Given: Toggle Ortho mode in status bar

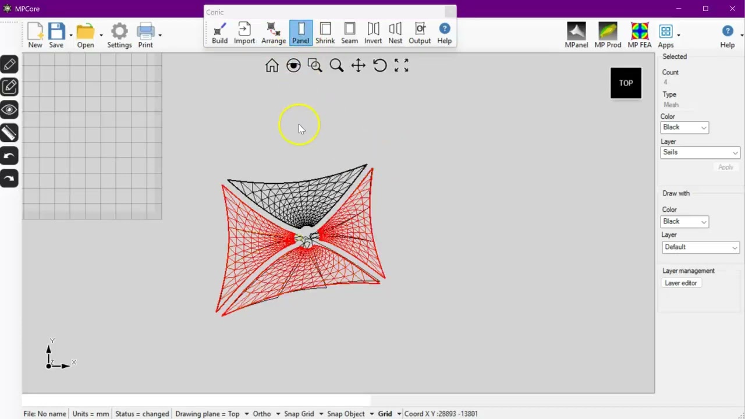Looking at the screenshot, I should tap(262, 414).
